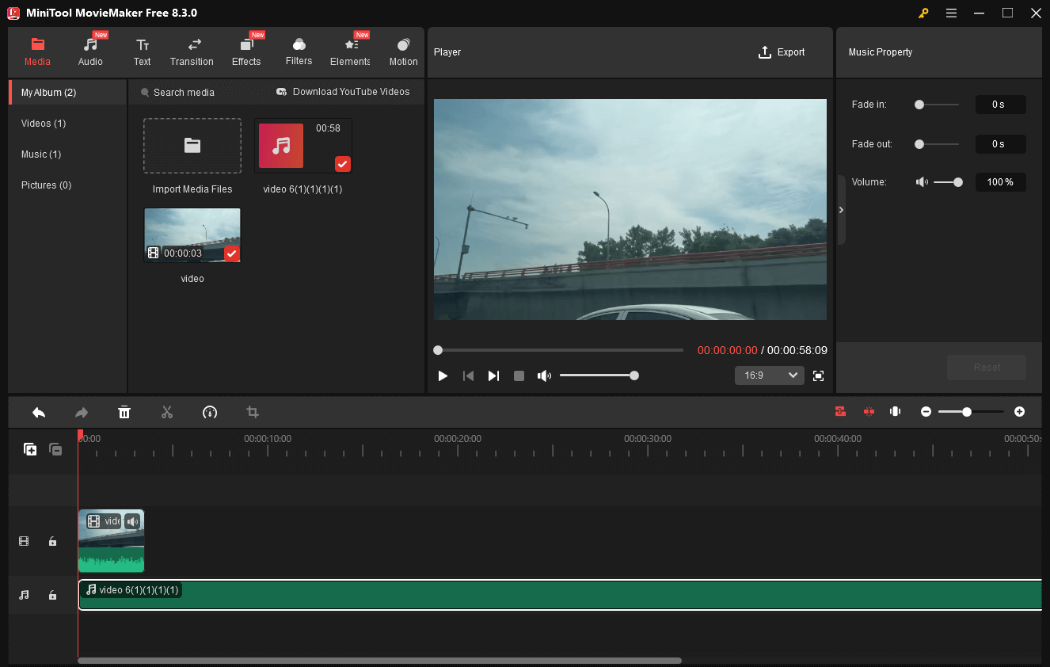Select the video 6(1)(1)(1)(1) audio clip

[560, 595]
